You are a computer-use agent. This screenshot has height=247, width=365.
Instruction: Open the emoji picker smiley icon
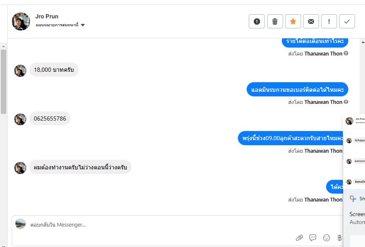(327, 238)
